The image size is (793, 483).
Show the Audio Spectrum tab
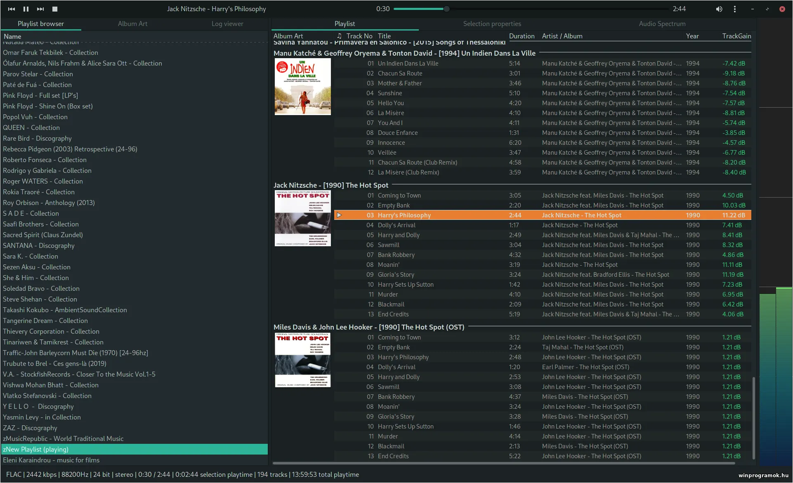[662, 24]
